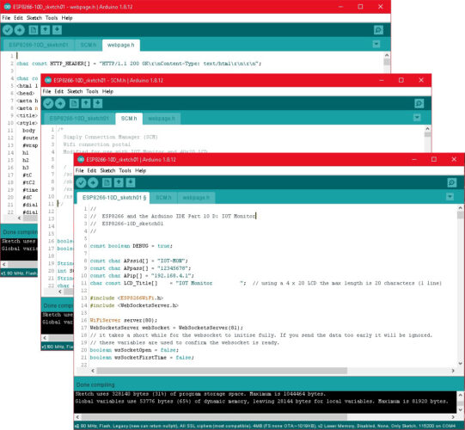
Task: Open Edit menu in front sketch window
Action: [92, 170]
